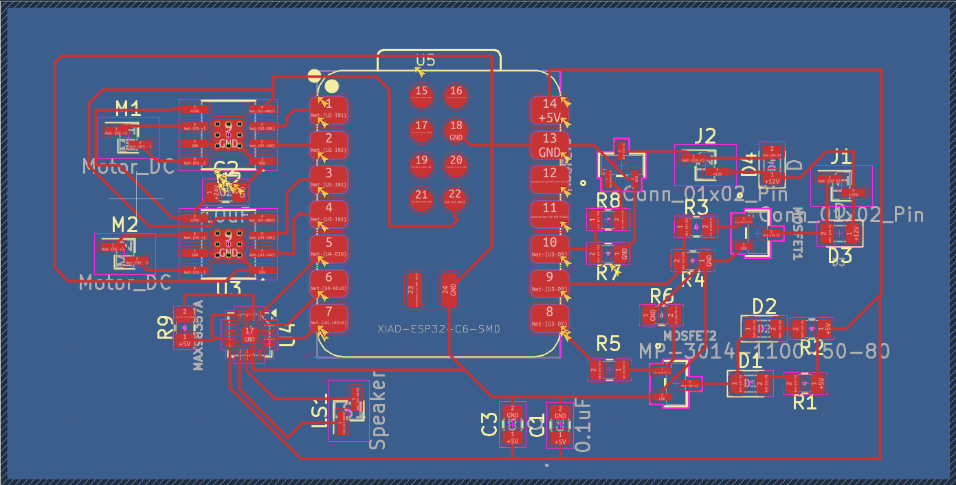
Task: Select the U5 reference label
Action: (x=425, y=60)
